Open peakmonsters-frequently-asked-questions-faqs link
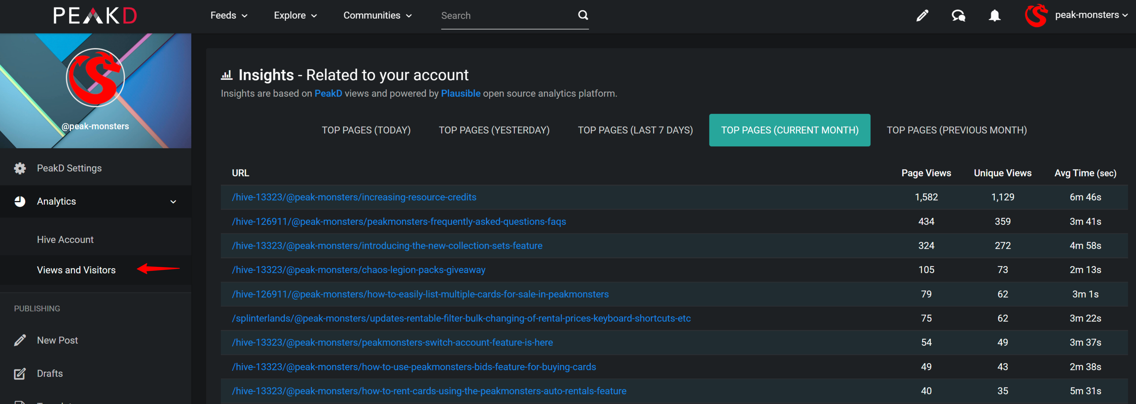Image resolution: width=1136 pixels, height=404 pixels. pos(399,221)
